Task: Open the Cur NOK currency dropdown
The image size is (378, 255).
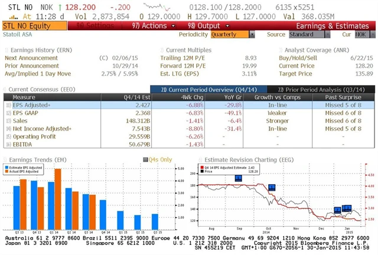Action: click(362, 34)
